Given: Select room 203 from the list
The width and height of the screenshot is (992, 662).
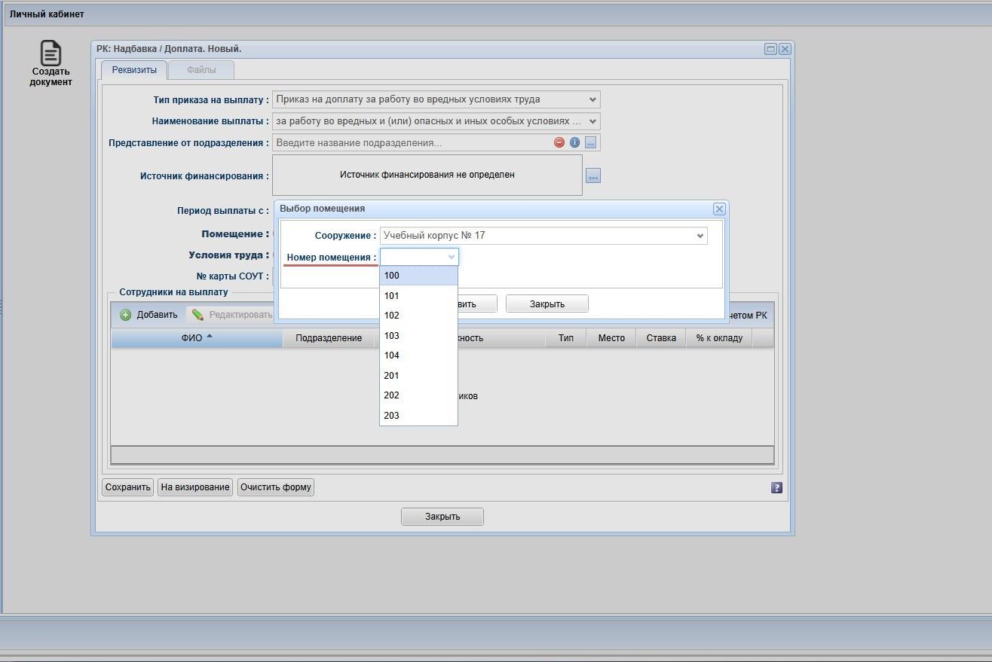Looking at the screenshot, I should coord(418,416).
